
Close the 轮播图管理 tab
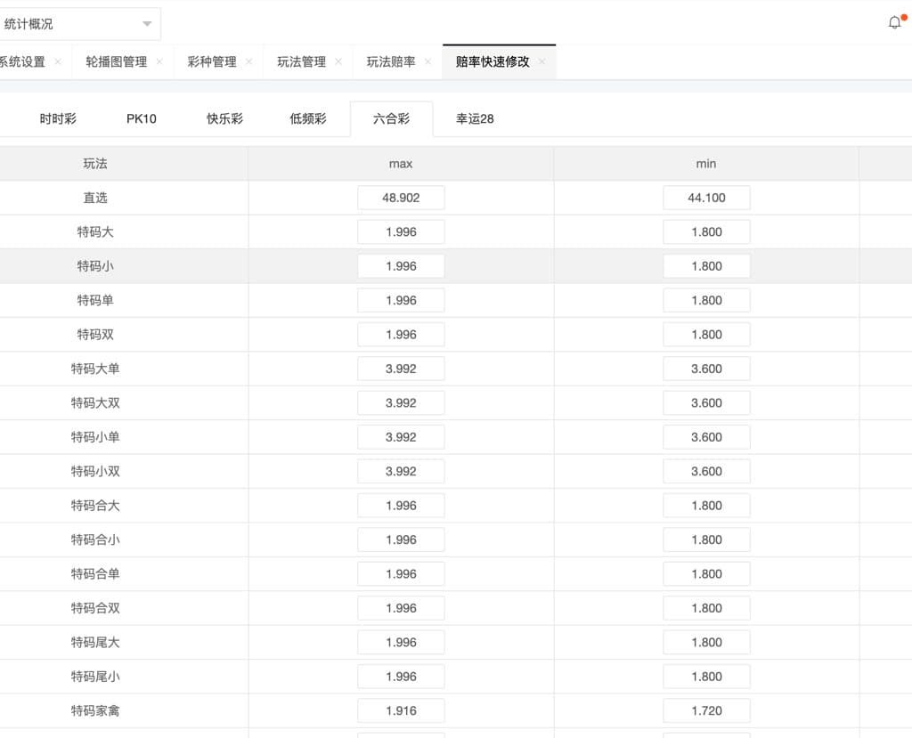(159, 62)
